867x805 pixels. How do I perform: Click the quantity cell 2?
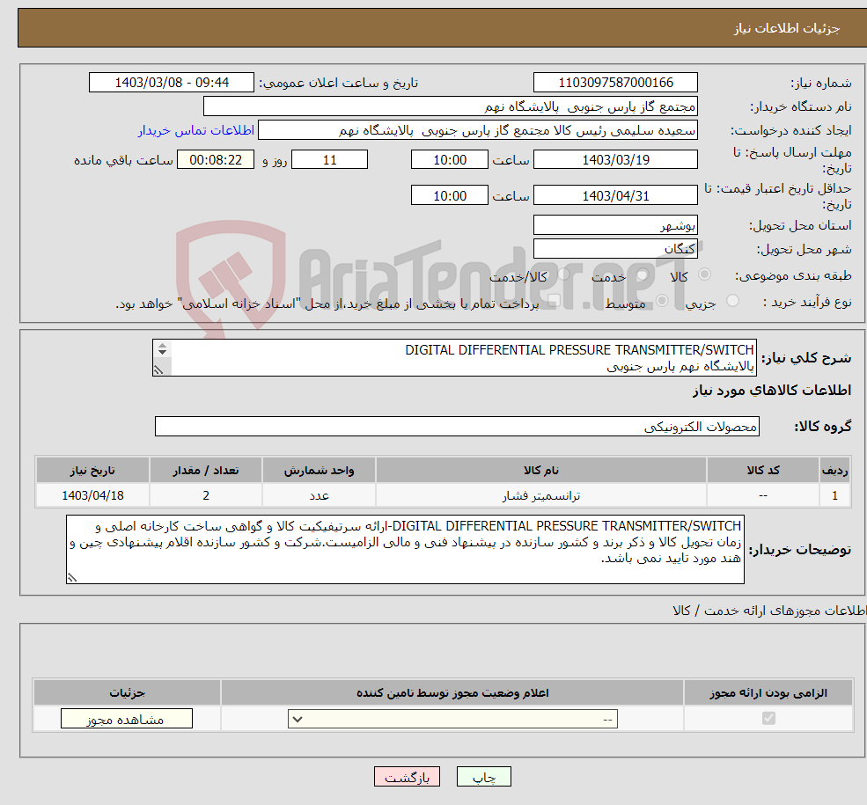pyautogui.click(x=206, y=496)
